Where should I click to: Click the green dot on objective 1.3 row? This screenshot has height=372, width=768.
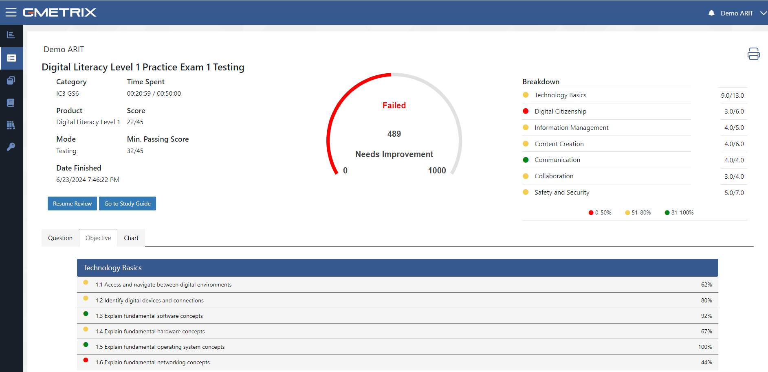coord(86,313)
